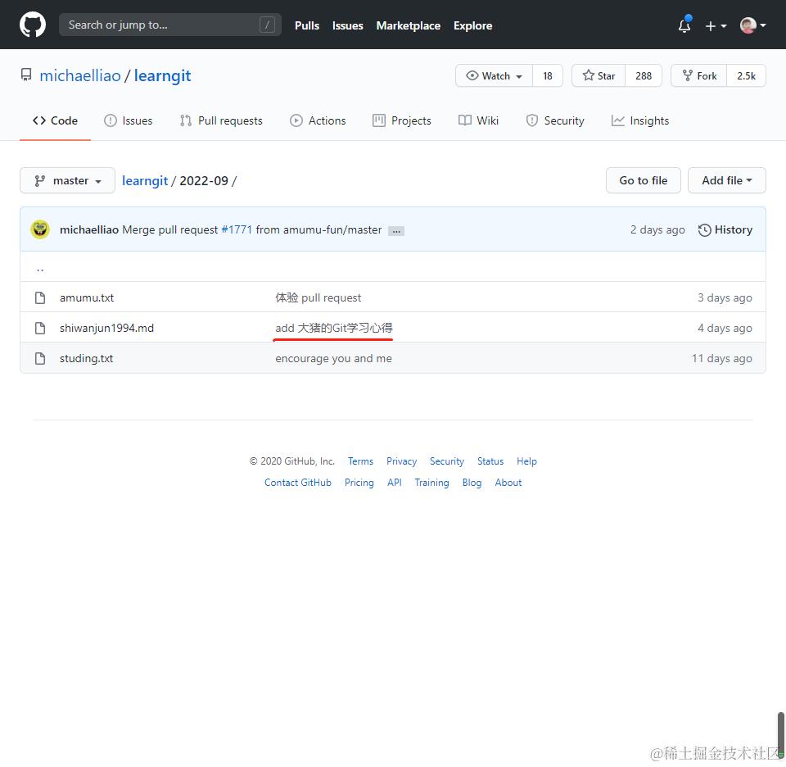
Task: Open the michaelliao commit author link
Action: 89,229
